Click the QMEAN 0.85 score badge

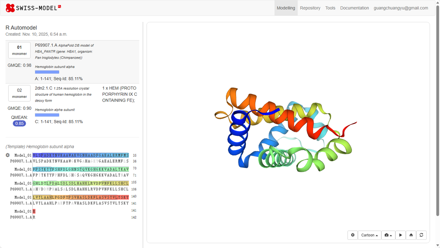(19, 123)
